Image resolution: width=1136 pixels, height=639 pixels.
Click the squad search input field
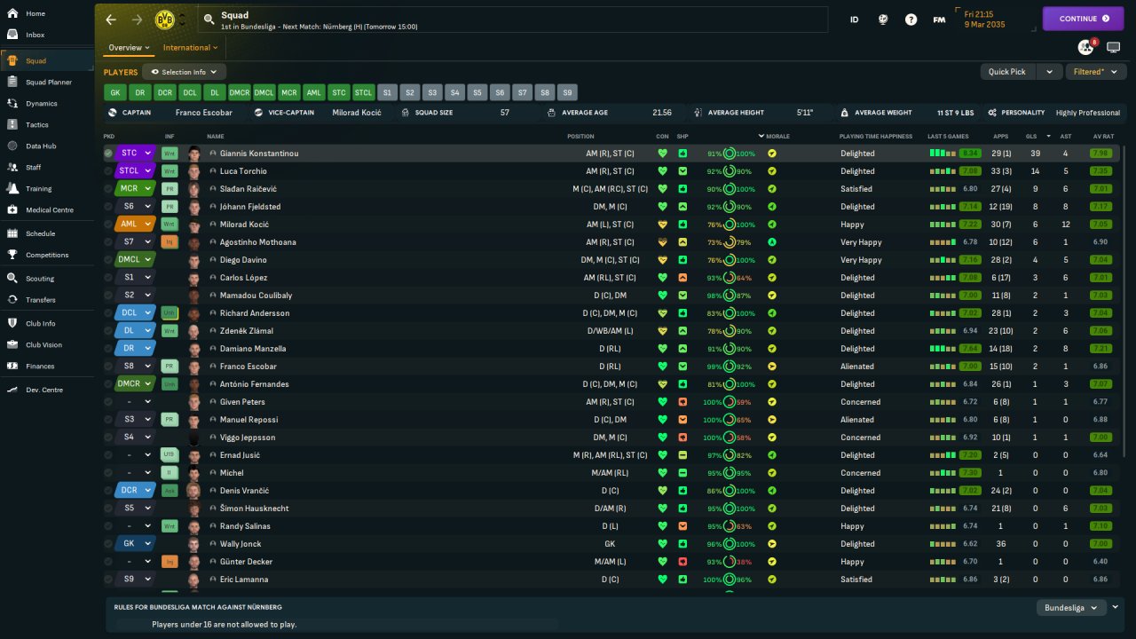[515, 20]
